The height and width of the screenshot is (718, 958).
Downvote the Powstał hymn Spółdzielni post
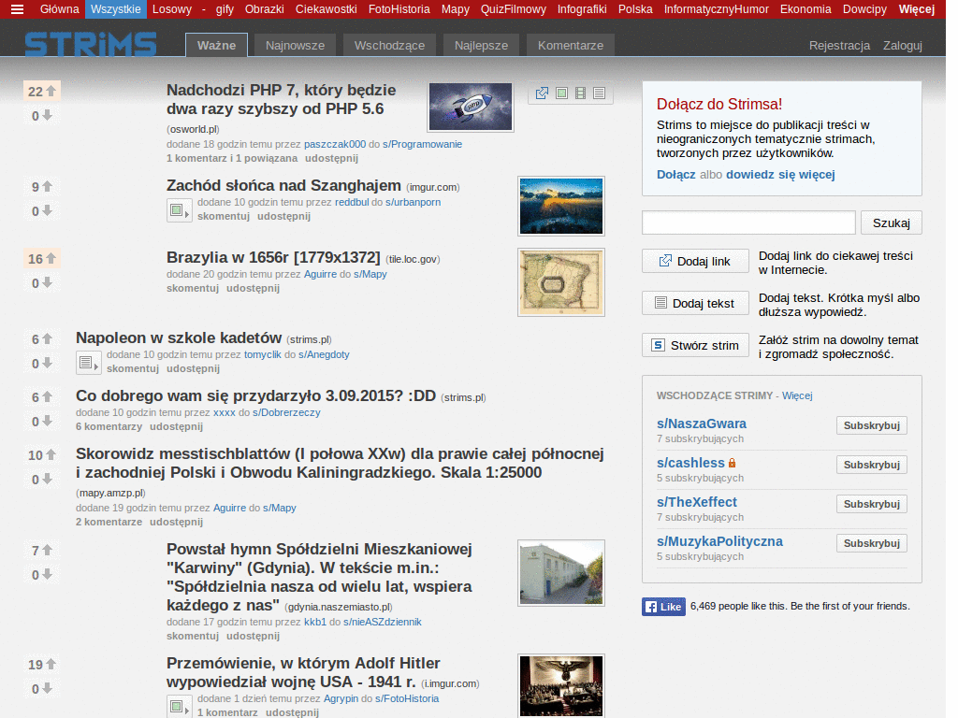pos(47,575)
